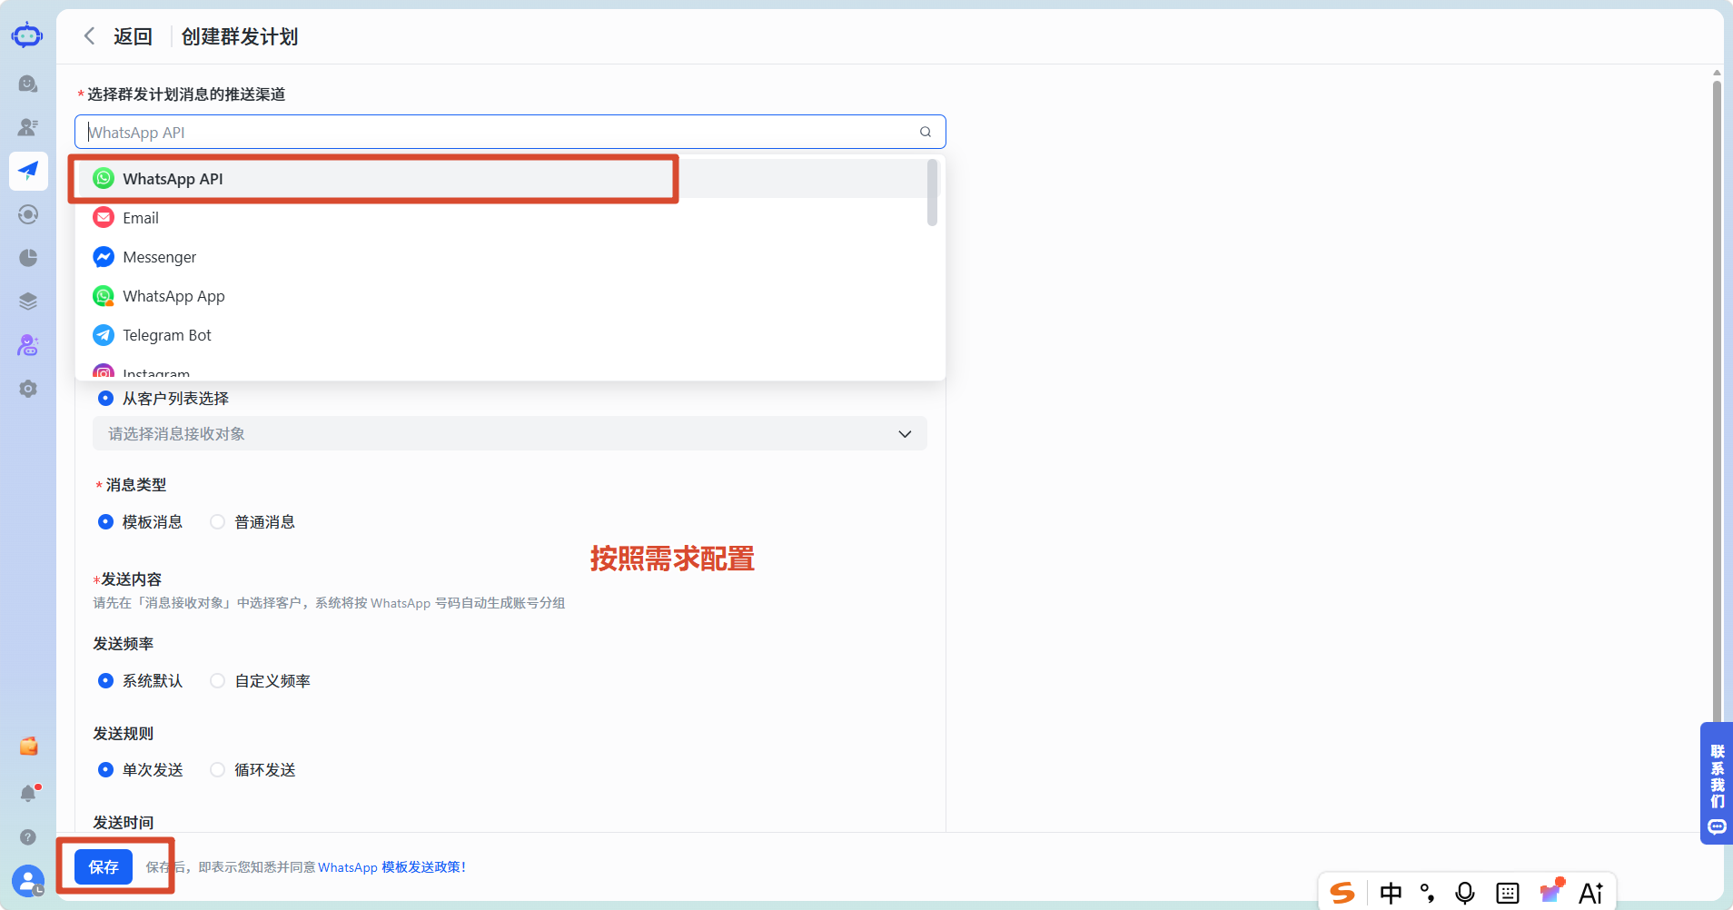Open the IME AI assistant icon

coord(1591,894)
